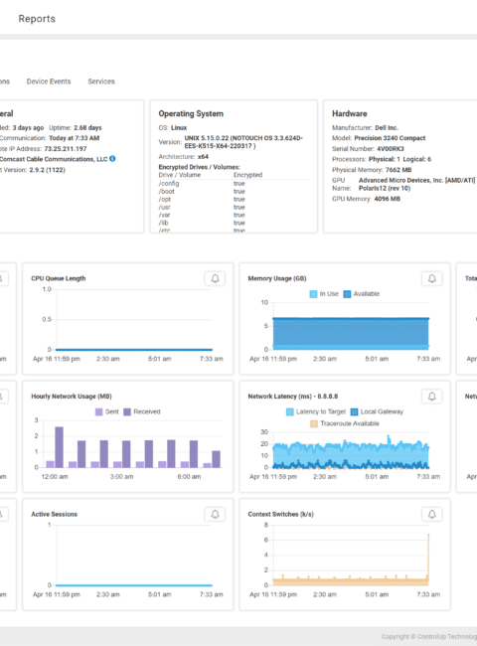Toggle the Latency to Target legend swatch

(289, 412)
